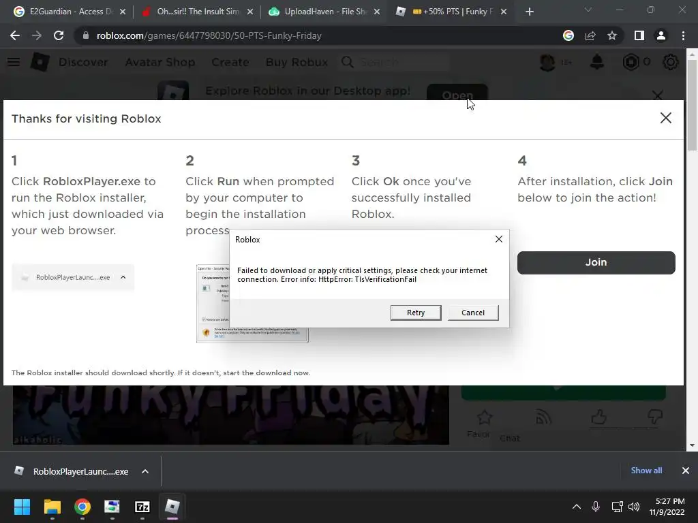Reload the Roblox page
Image resolution: width=698 pixels, height=523 pixels.
(x=59, y=35)
